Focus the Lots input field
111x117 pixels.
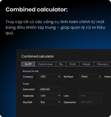tap(90, 95)
